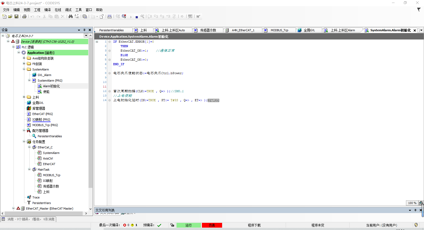Collapse the IF block fold marker
The image size is (424, 230).
(x=97, y=42)
